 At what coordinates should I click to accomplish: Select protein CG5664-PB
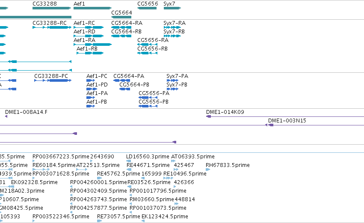point(124,89)
